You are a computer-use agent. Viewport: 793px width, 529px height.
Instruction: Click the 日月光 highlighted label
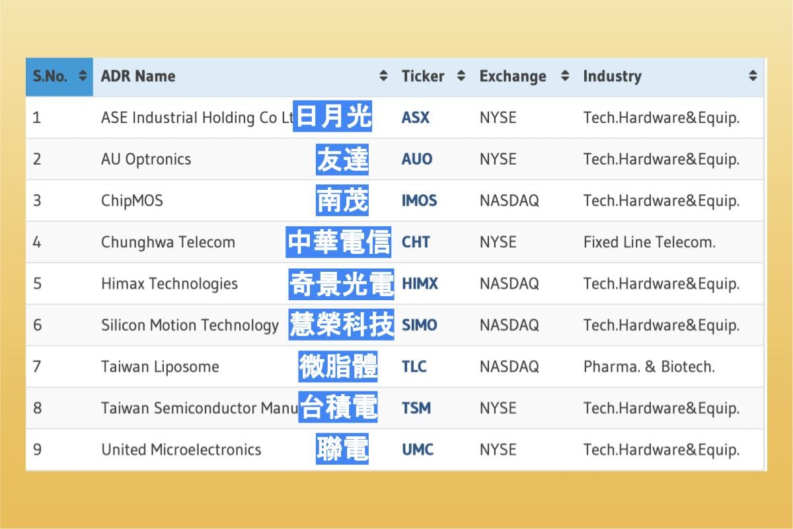pos(333,117)
